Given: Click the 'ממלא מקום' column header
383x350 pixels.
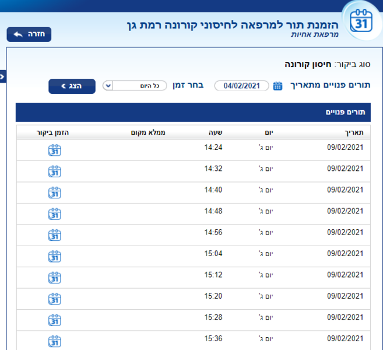Looking at the screenshot, I should 148,132.
